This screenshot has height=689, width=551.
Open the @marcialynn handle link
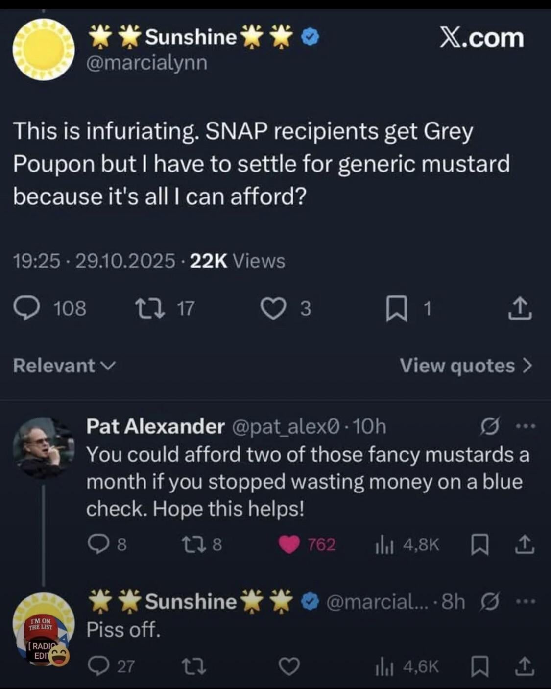(147, 63)
